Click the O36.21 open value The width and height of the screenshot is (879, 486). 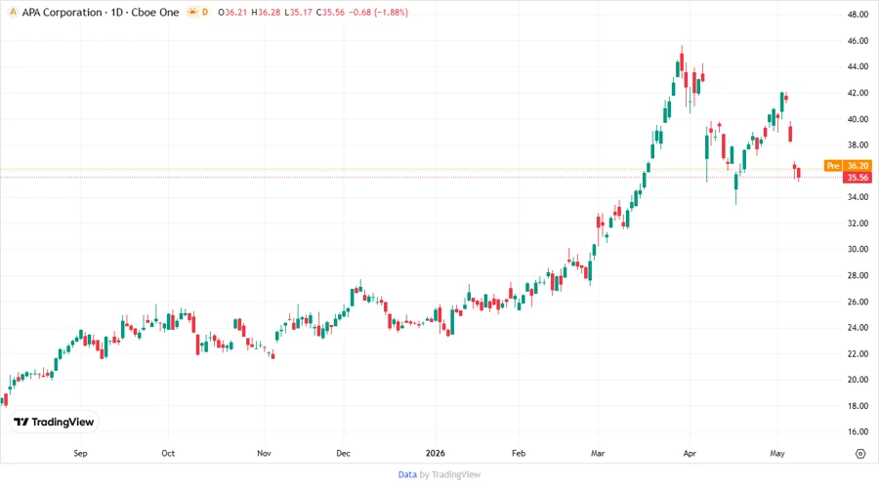point(232,12)
